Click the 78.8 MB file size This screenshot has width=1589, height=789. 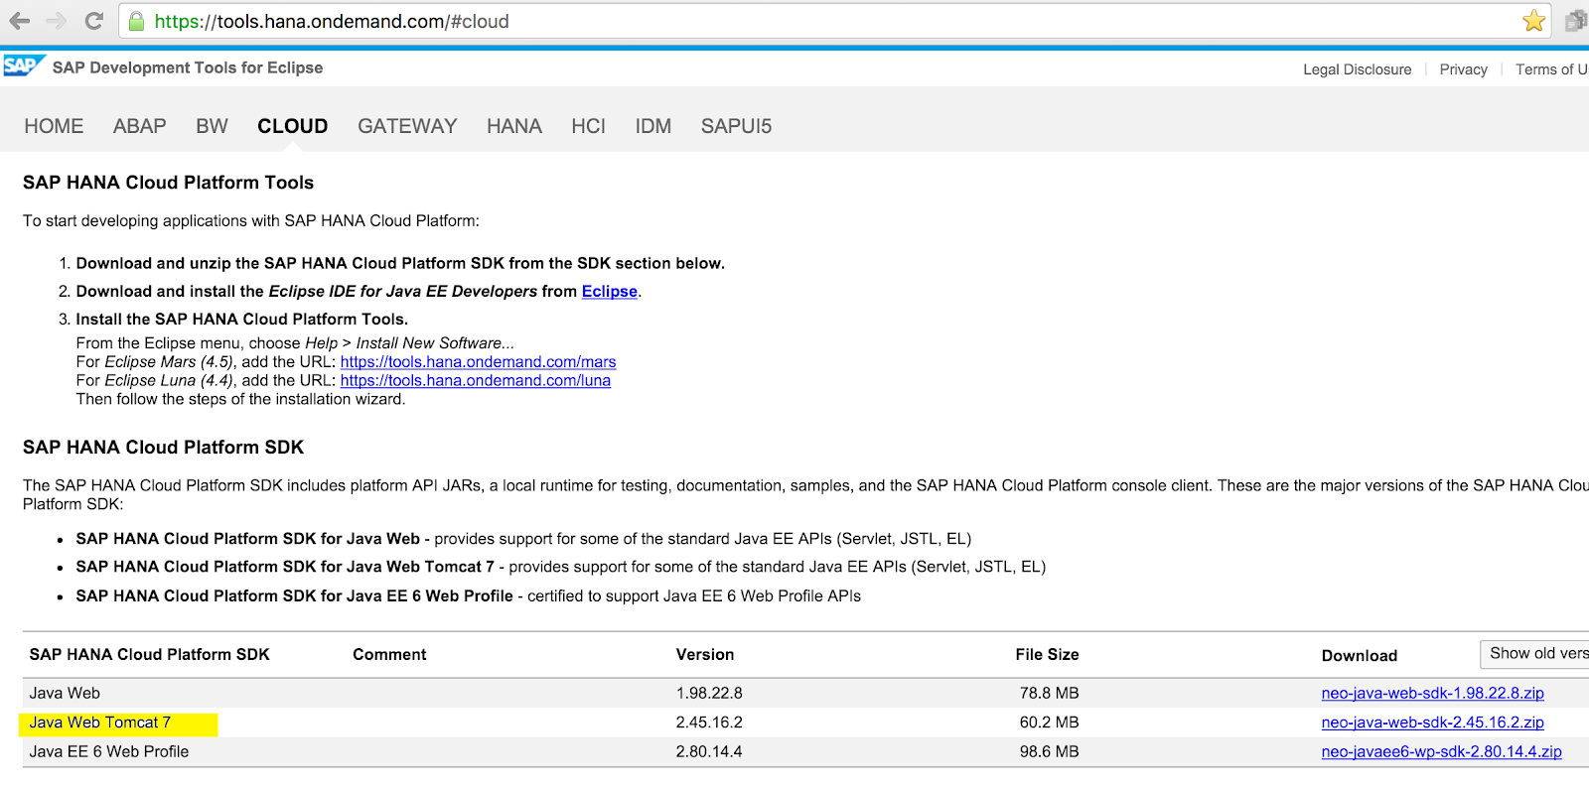[1049, 693]
